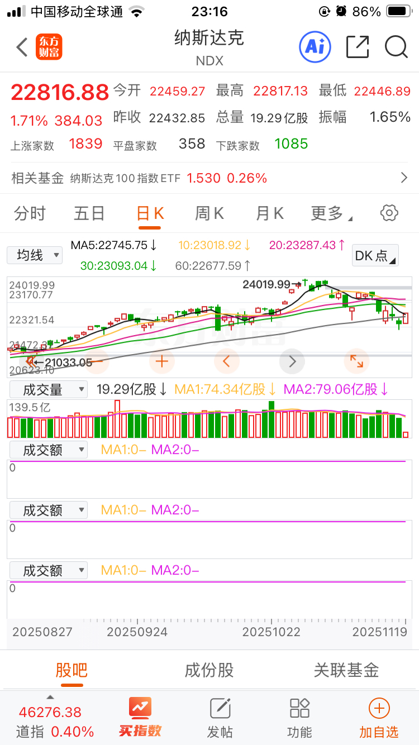Tap the 纳斯达克 NDX title
The width and height of the screenshot is (419, 745).
(209, 47)
